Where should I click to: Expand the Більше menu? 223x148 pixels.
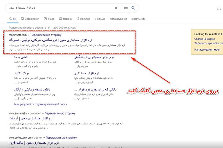pos(100,19)
